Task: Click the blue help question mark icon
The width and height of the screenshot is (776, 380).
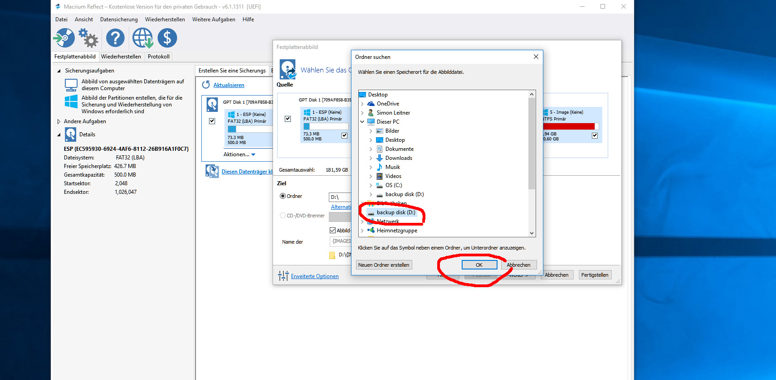Action: coord(115,38)
